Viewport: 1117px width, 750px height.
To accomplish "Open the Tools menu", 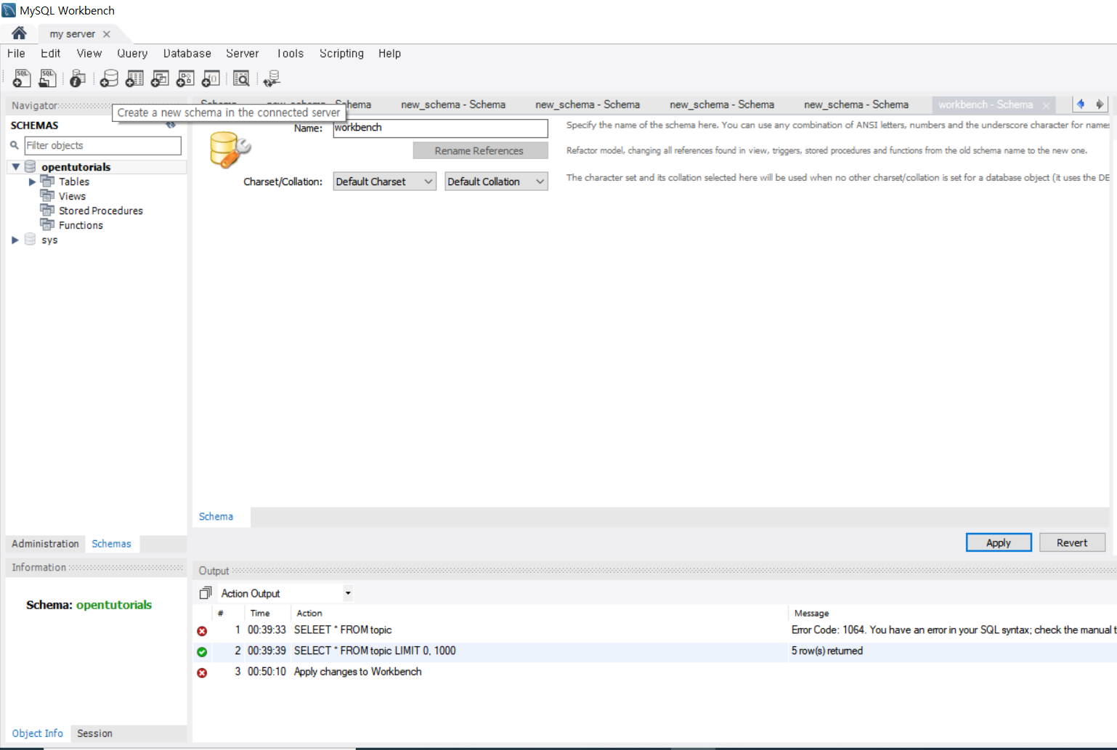I will click(x=290, y=53).
